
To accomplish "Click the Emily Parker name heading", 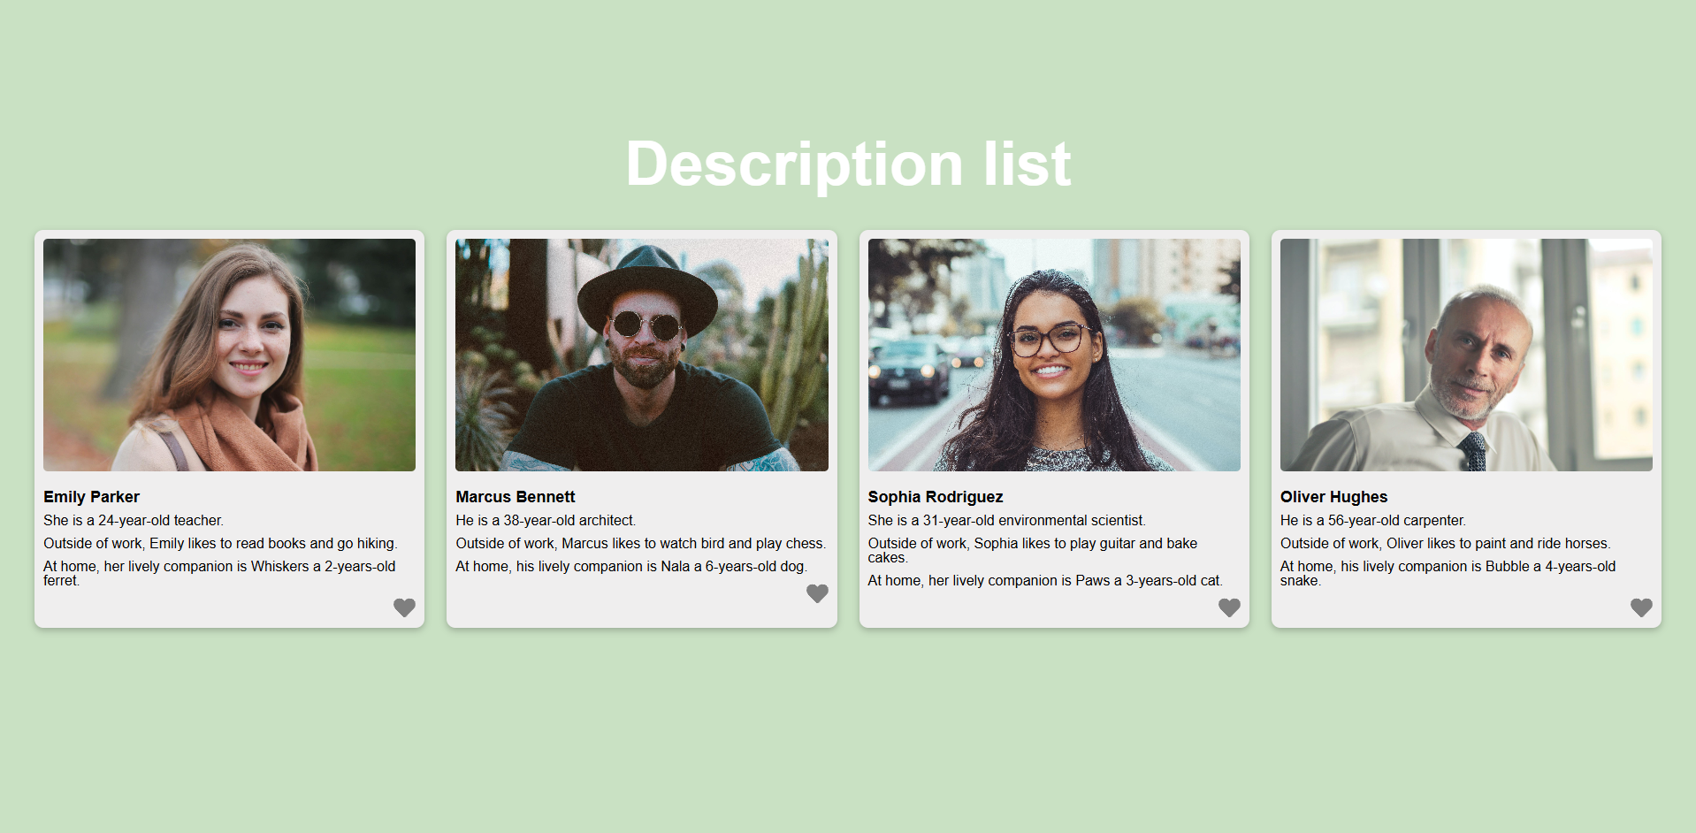I will click(x=92, y=497).
